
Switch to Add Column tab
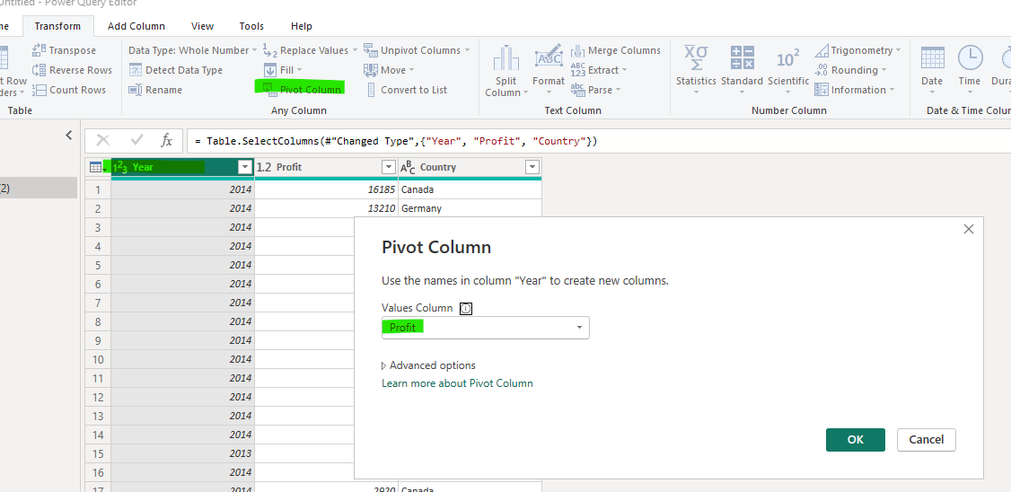[x=136, y=26]
